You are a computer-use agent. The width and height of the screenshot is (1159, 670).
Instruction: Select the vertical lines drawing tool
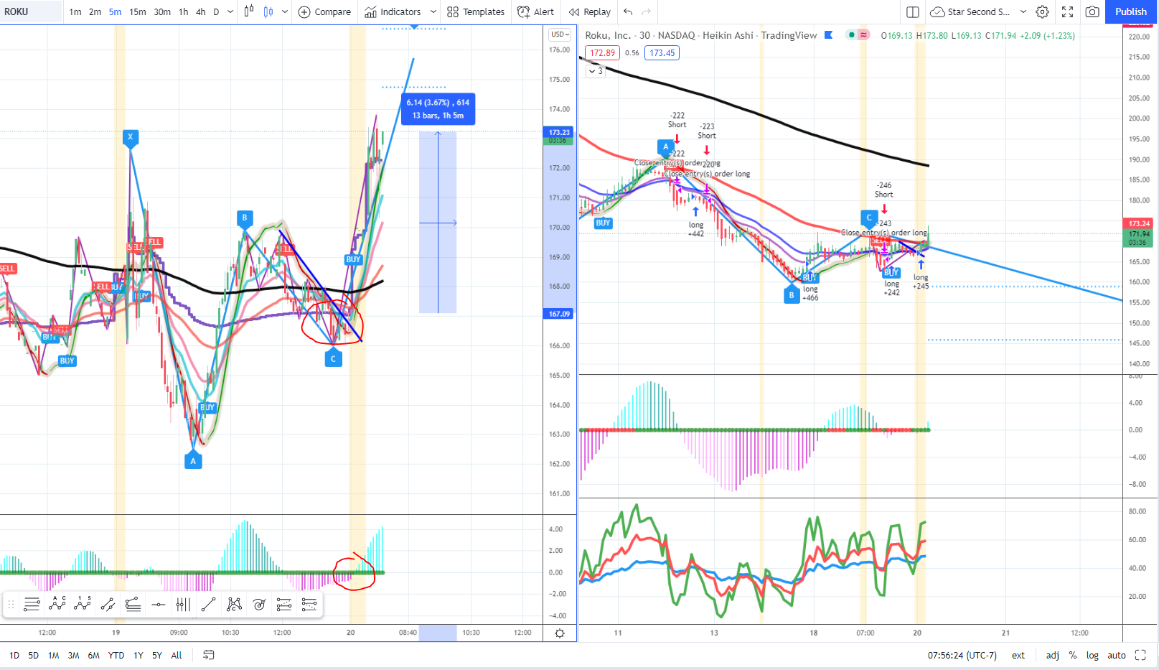(184, 605)
